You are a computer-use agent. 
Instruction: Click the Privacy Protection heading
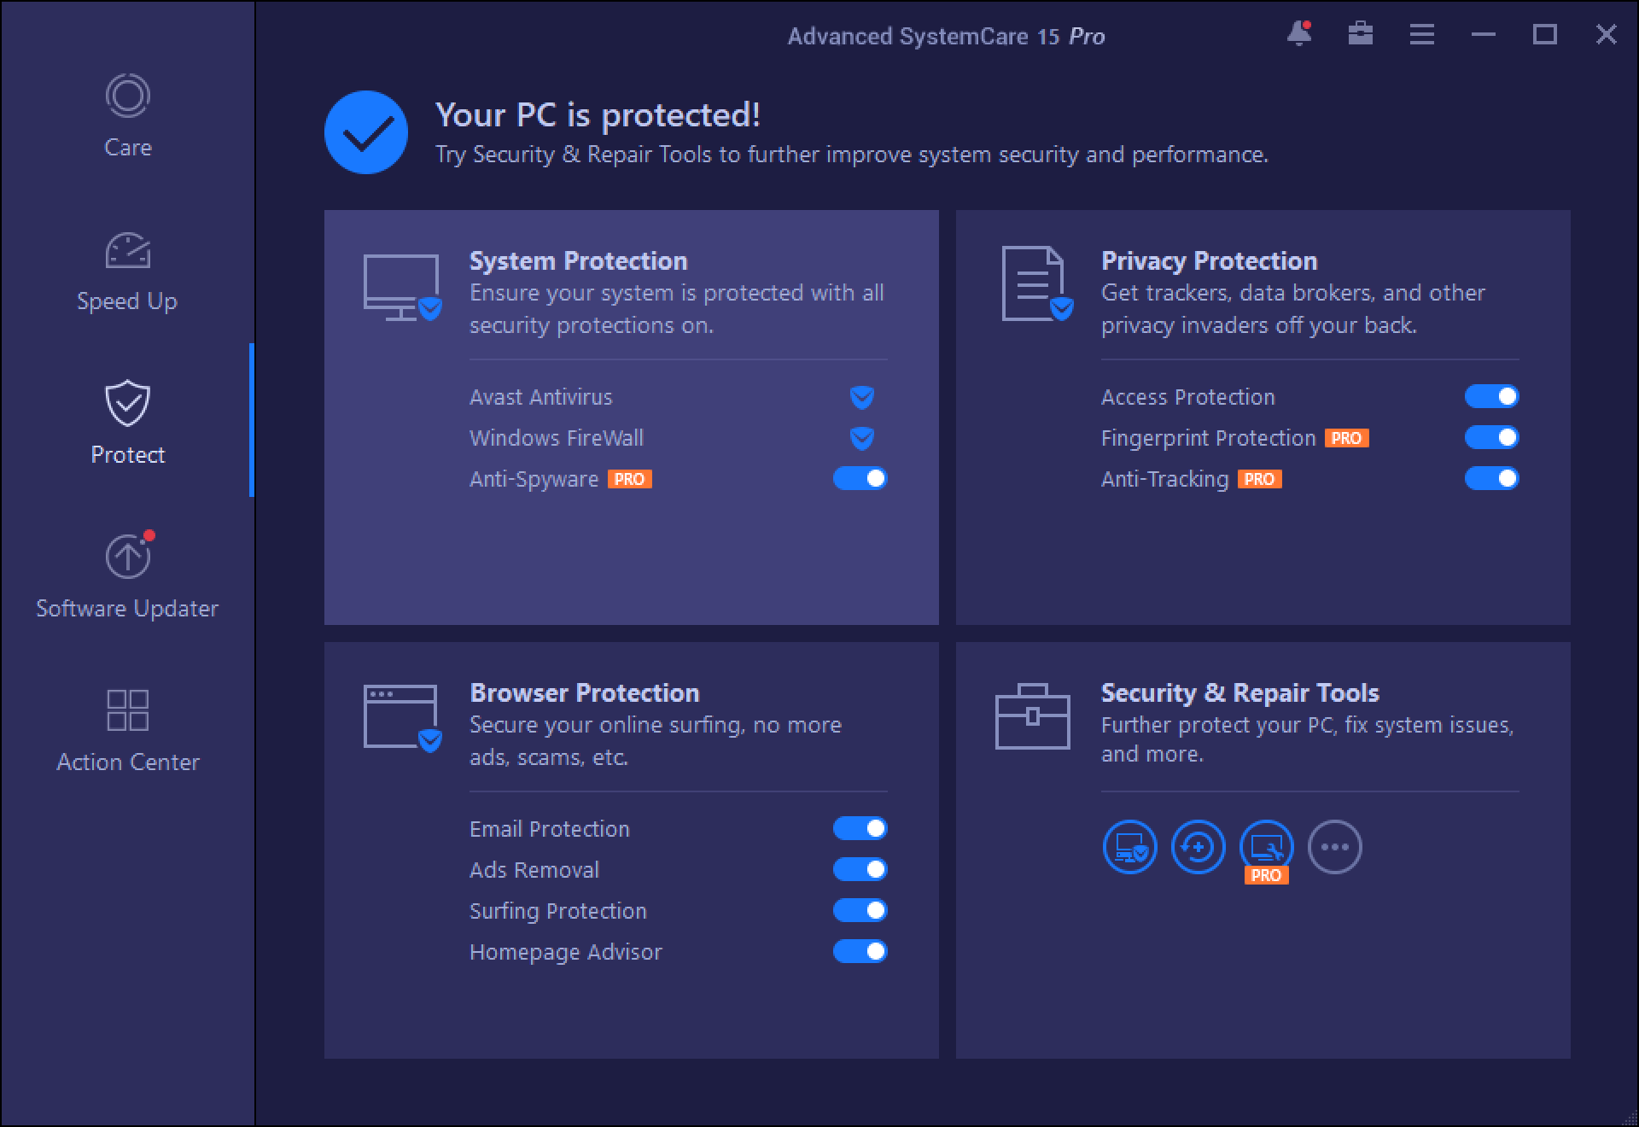tap(1210, 261)
